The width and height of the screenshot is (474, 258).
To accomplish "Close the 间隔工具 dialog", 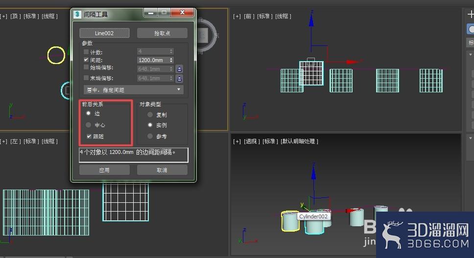I will (182, 12).
